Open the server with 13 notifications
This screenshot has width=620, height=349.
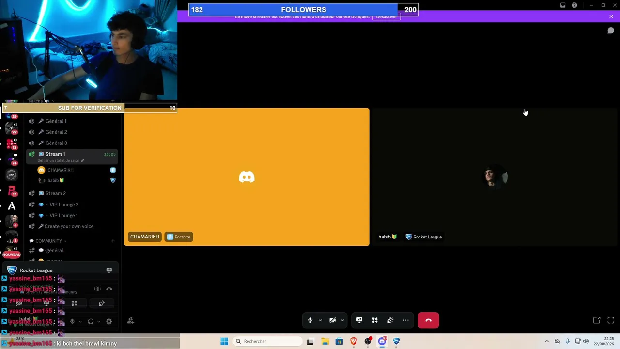coord(12,144)
